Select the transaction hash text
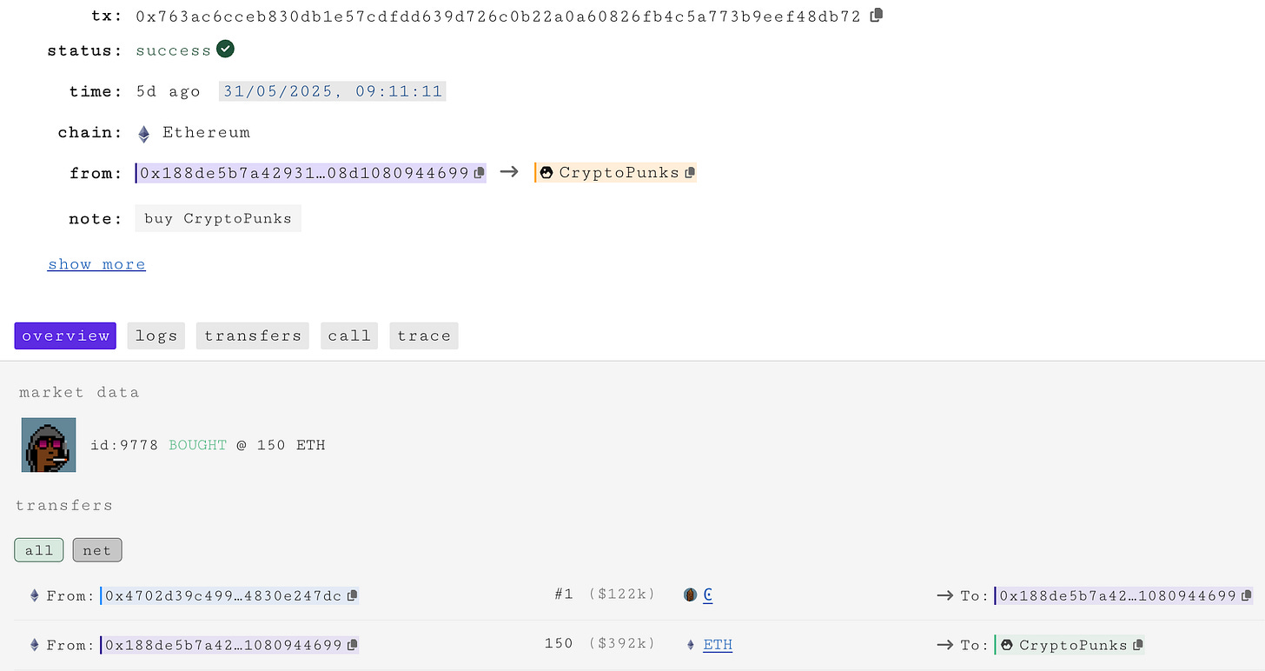The width and height of the screenshot is (1265, 671). point(499,17)
